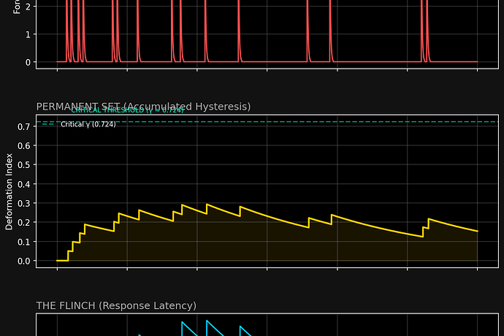Screen dimensions: 504x336
Task: Click the rightmost red force spike
Action: click(427, 29)
